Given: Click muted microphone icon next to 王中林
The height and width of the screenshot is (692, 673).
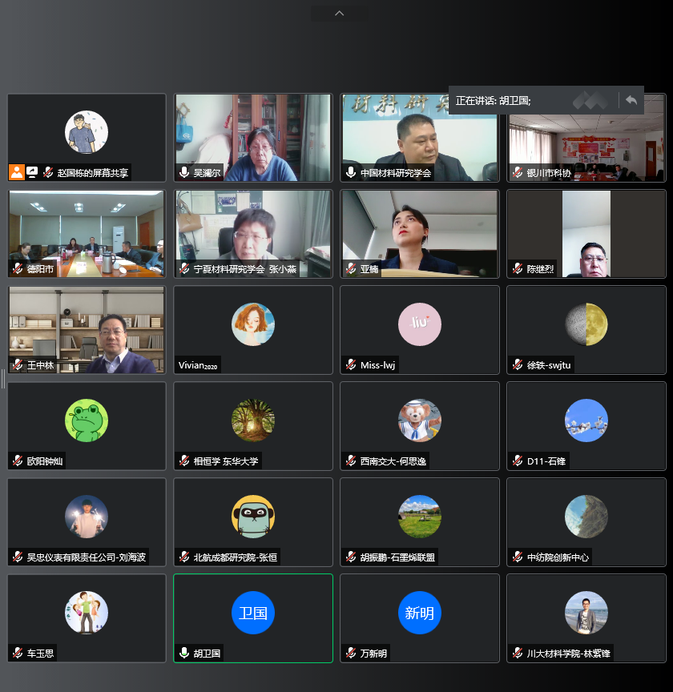Looking at the screenshot, I should (x=18, y=365).
